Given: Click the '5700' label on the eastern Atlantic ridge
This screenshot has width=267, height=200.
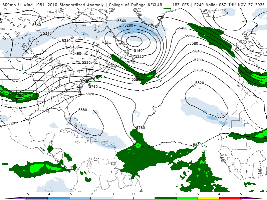Looking at the screenshot, I should pos(199,60).
